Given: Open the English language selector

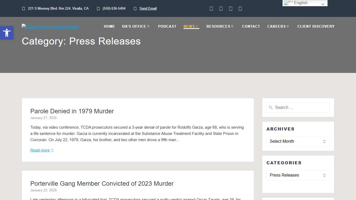Looking at the screenshot, I should pos(305,3).
